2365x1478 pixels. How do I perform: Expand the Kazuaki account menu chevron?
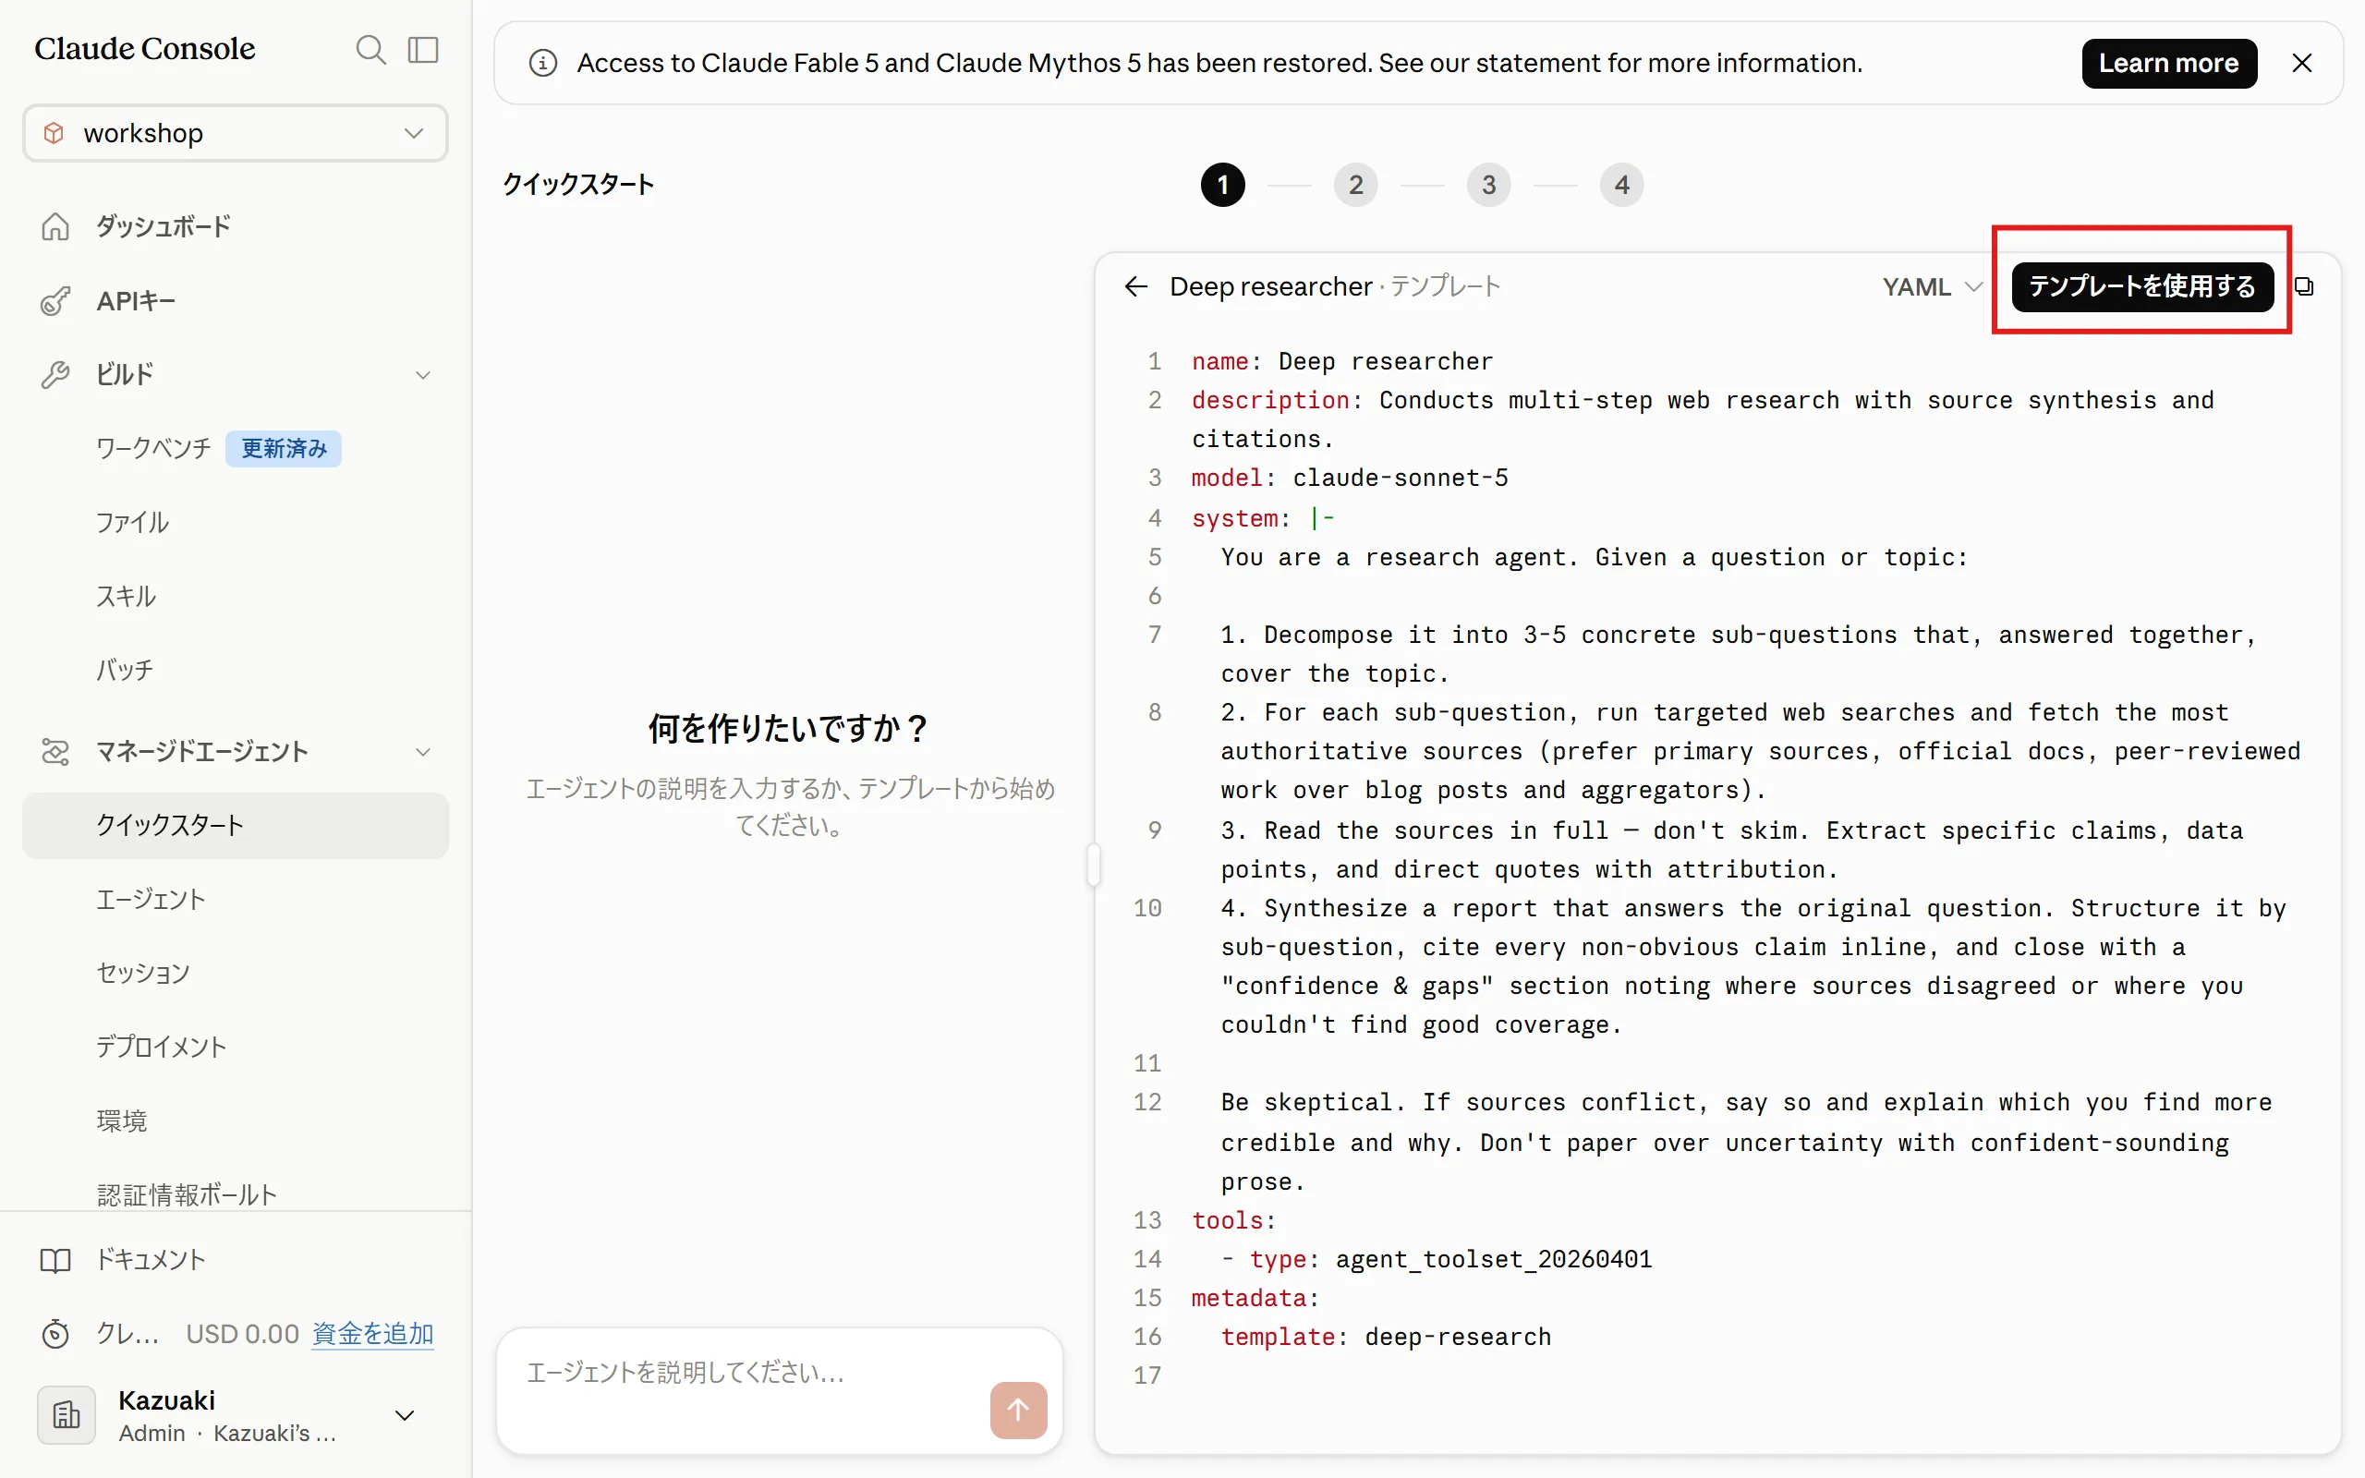[405, 1414]
